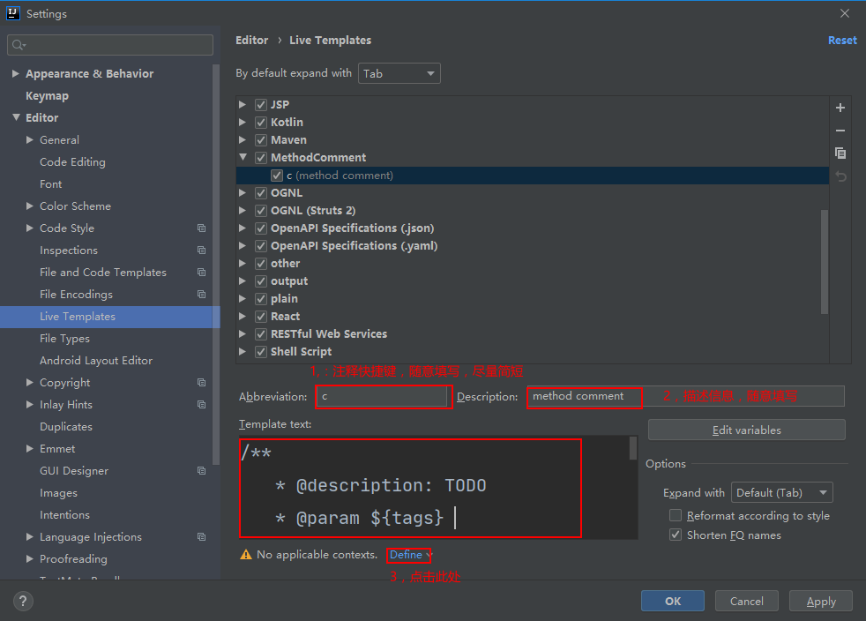Toggle the MethodComment group checkbox

[261, 158]
